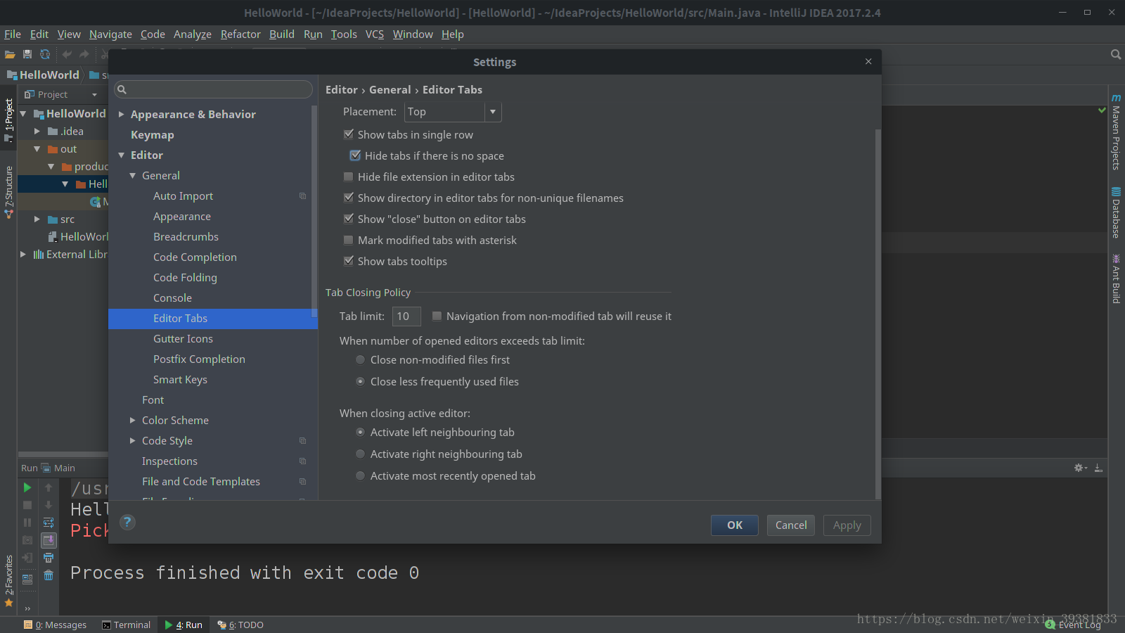
Task: Click OK in the Settings dialog
Action: tap(735, 525)
